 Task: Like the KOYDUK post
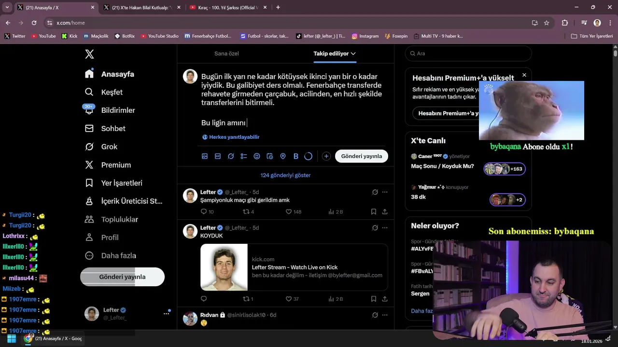pyautogui.click(x=293, y=299)
